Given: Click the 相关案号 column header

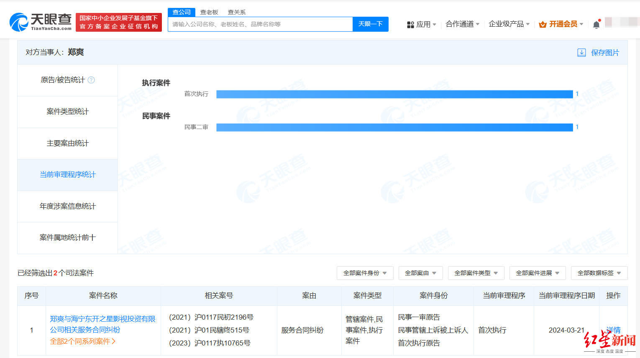Looking at the screenshot, I should 219,295.
